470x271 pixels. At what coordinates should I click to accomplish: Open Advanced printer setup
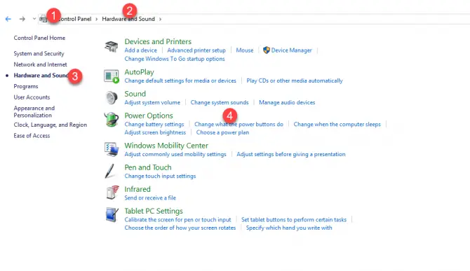pyautogui.click(x=196, y=50)
